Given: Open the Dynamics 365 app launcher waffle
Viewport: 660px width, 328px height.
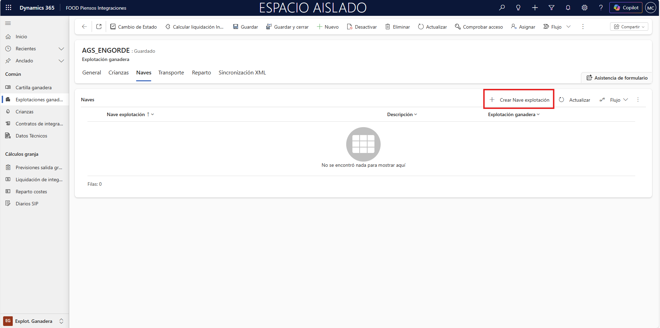Looking at the screenshot, I should (9, 8).
